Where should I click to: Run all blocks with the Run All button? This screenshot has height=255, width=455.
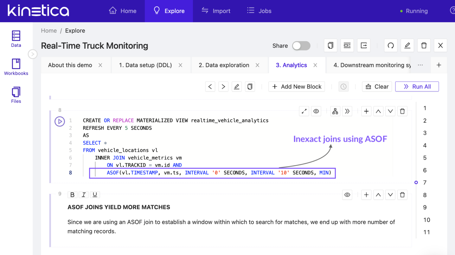click(x=417, y=86)
